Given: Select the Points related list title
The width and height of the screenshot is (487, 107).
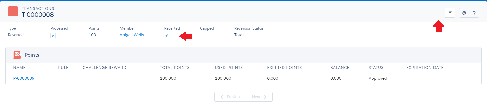Looking at the screenshot, I should tap(32, 55).
